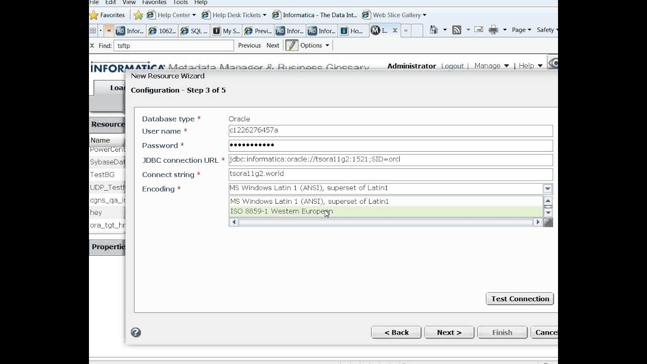Open Help Center favorites link
This screenshot has height=364, width=647.
[x=171, y=15]
